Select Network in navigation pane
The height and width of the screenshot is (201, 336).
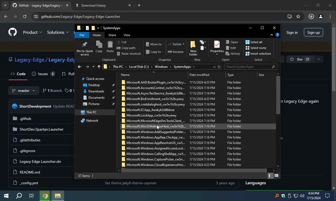click(x=92, y=121)
